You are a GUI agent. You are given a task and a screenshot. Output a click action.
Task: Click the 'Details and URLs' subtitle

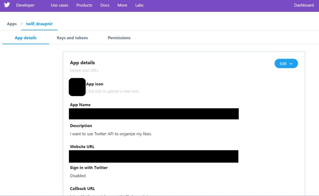(x=84, y=71)
